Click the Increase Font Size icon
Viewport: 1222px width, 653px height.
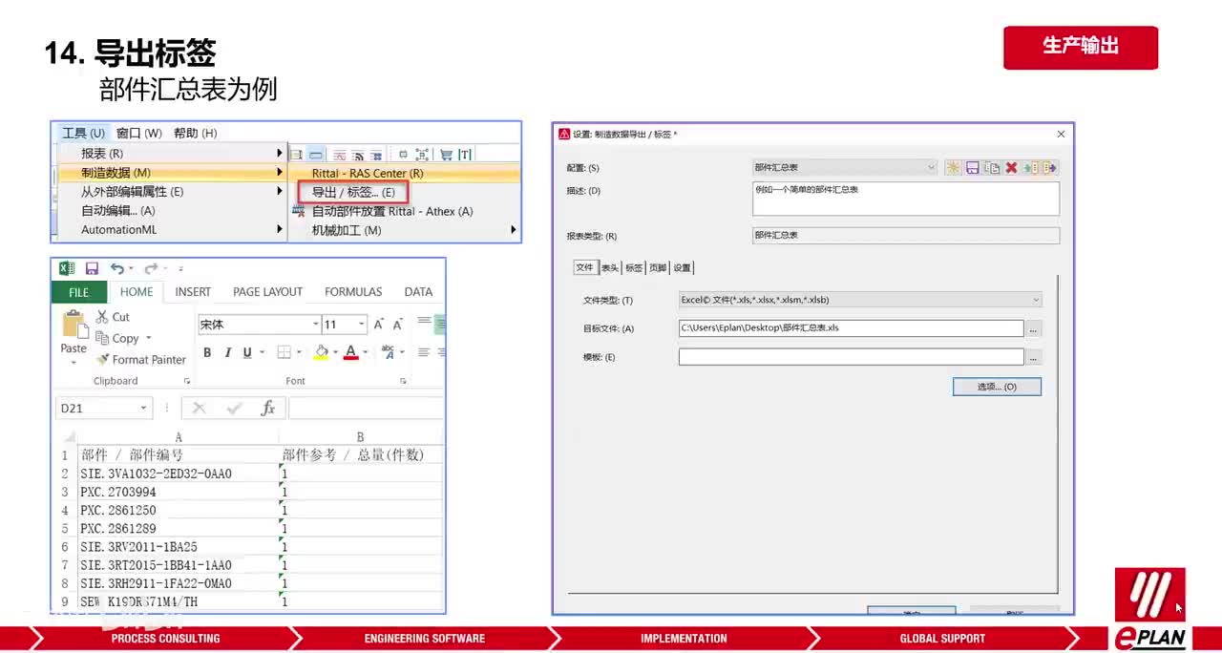379,325
